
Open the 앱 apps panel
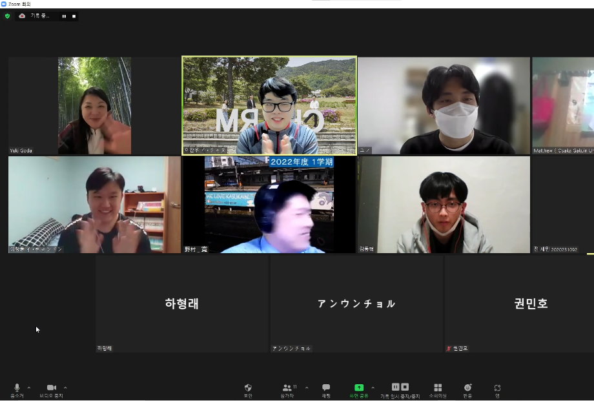pyautogui.click(x=497, y=386)
